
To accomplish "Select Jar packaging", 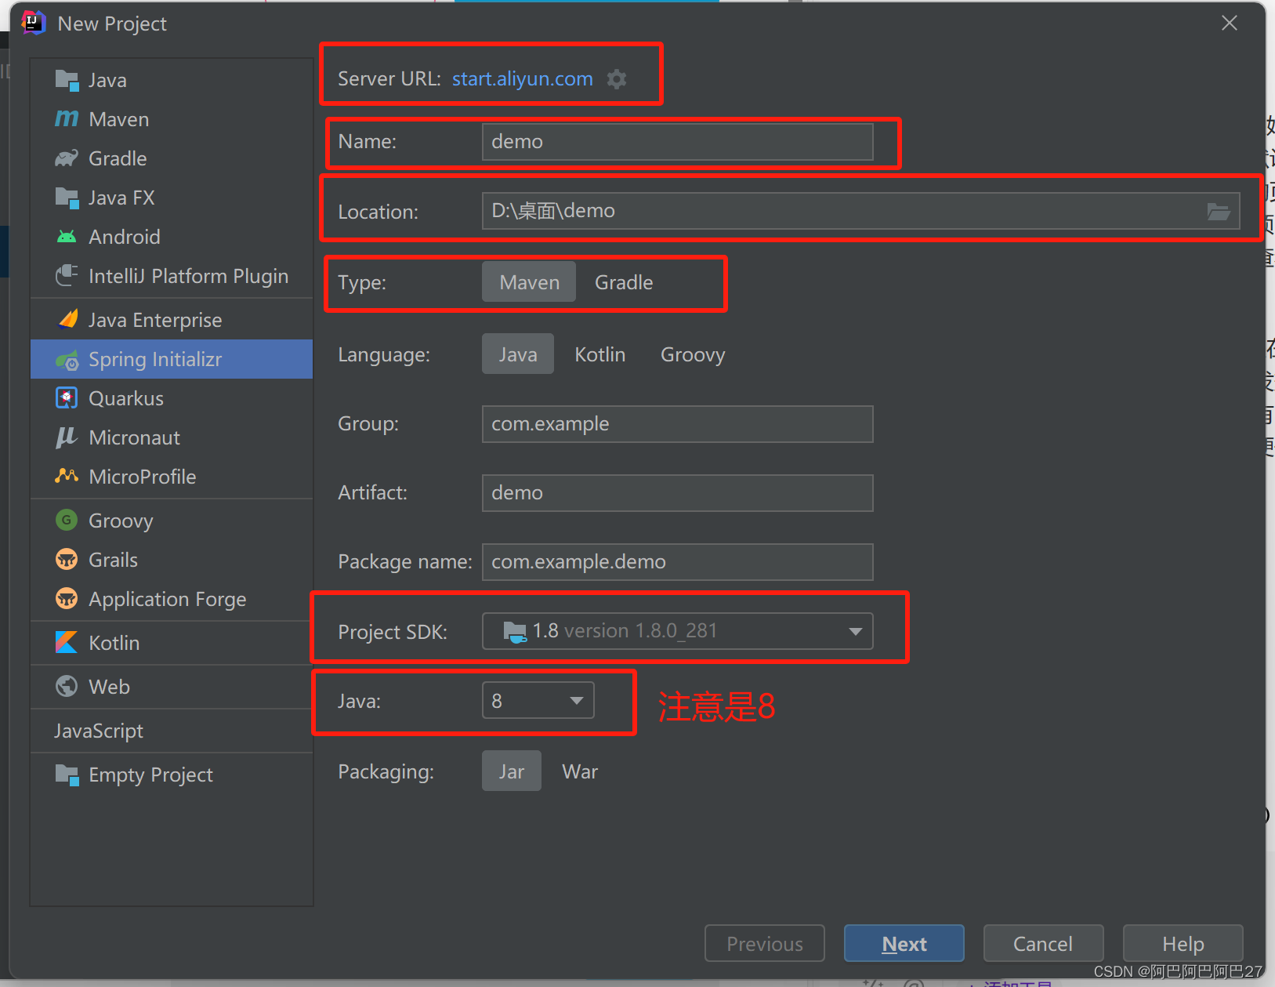I will [512, 771].
